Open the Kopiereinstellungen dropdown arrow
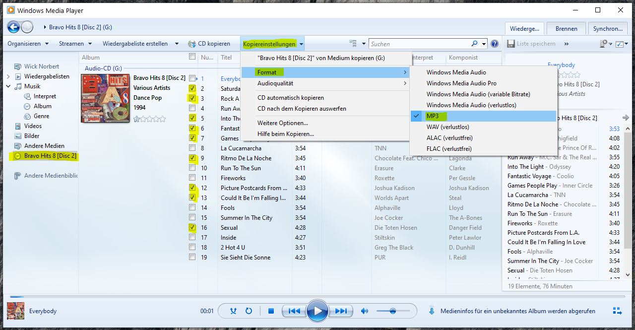Viewport: 635px width, 330px height. (x=301, y=43)
